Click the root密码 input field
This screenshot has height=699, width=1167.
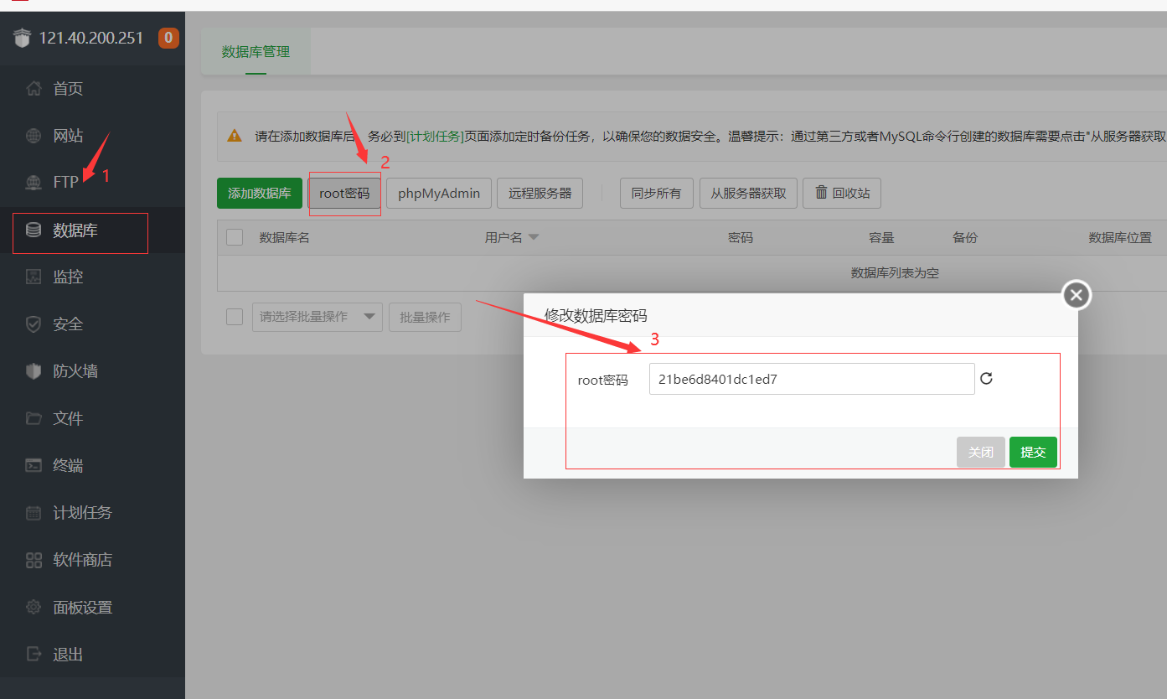coord(812,379)
